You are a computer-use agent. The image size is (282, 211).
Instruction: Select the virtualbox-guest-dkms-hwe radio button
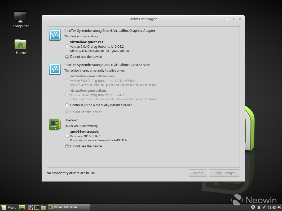point(67,80)
